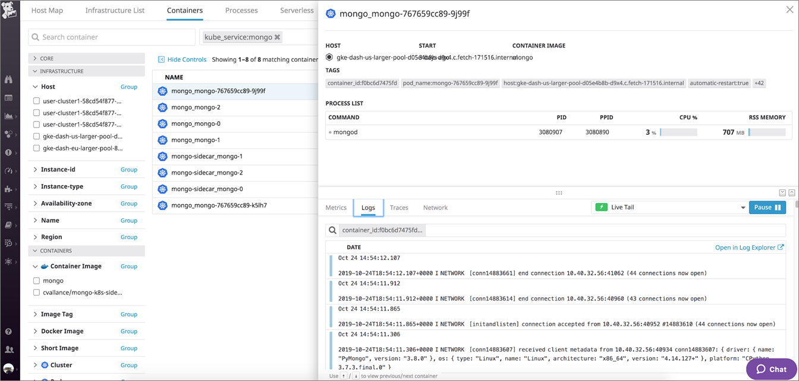The height and width of the screenshot is (381, 799).
Task: Click the pod_name:mongo-767659cc89-9j99f tag
Action: (451, 83)
